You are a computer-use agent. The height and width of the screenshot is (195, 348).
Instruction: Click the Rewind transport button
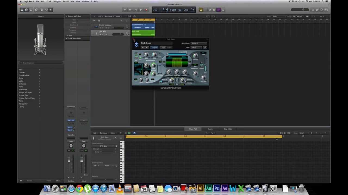[x=125, y=10]
